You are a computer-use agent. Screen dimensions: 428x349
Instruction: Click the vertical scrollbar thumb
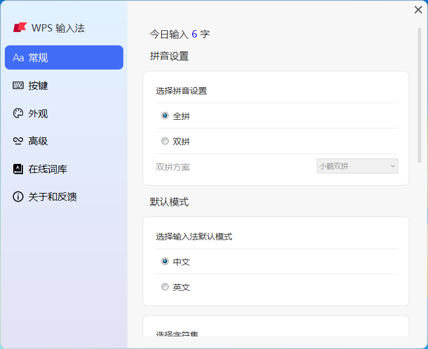pos(420,96)
